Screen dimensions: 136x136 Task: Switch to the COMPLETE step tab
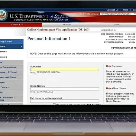[x=21, y=24]
